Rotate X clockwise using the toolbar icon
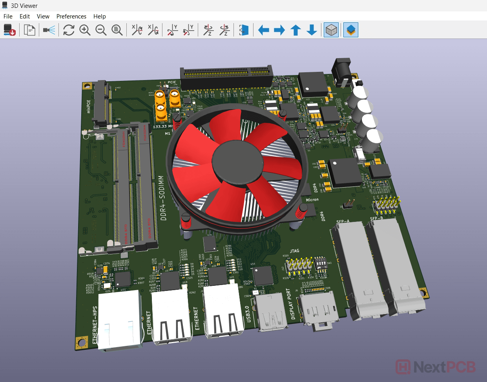 pyautogui.click(x=137, y=30)
